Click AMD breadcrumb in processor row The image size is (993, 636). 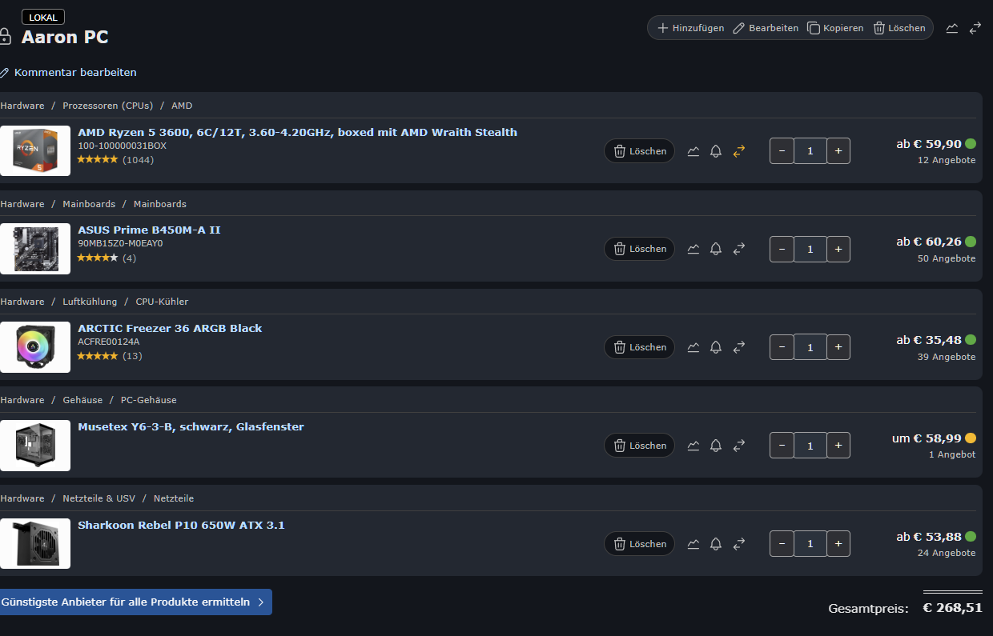coord(182,106)
